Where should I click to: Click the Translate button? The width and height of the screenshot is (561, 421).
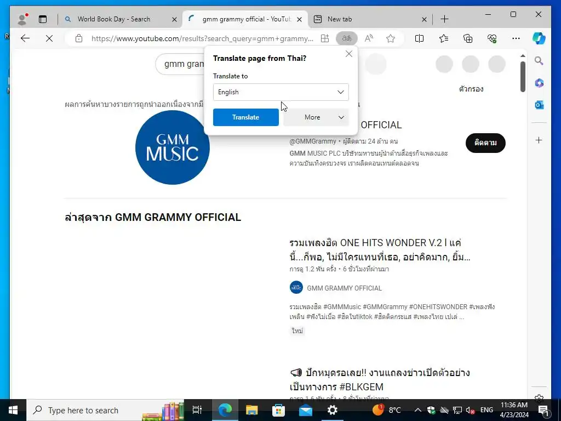point(246,117)
